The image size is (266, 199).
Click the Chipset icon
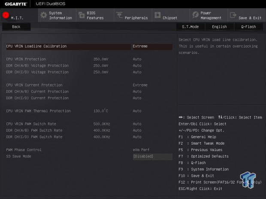click(157, 15)
